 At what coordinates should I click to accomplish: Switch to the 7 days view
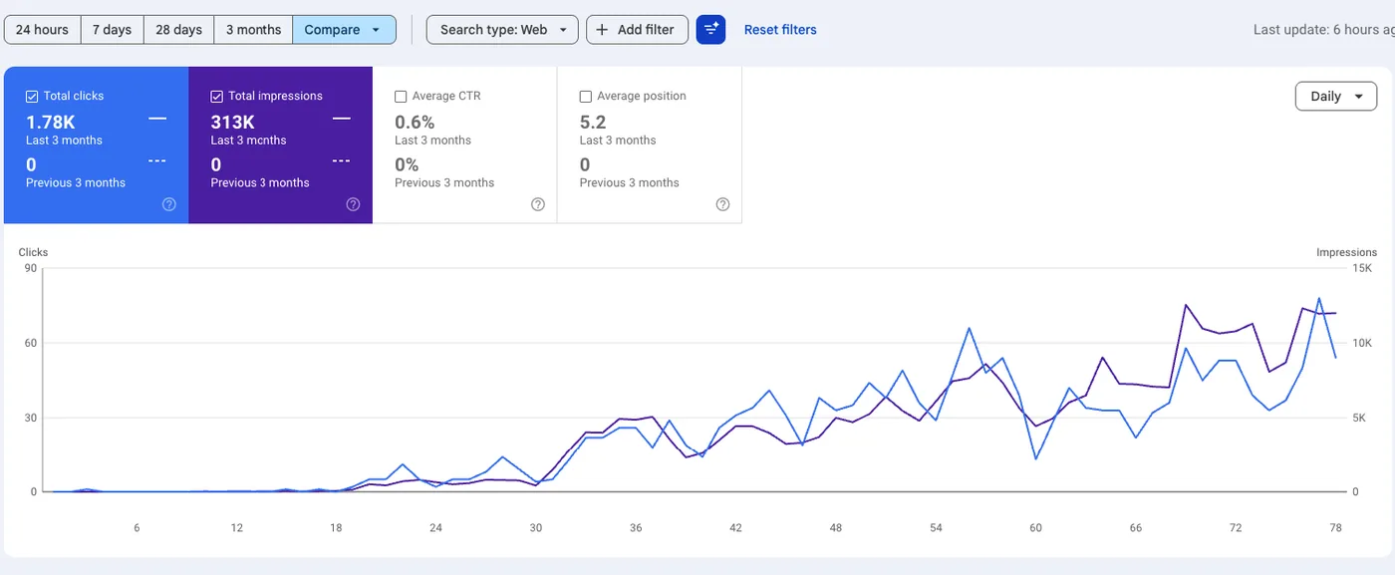[112, 29]
